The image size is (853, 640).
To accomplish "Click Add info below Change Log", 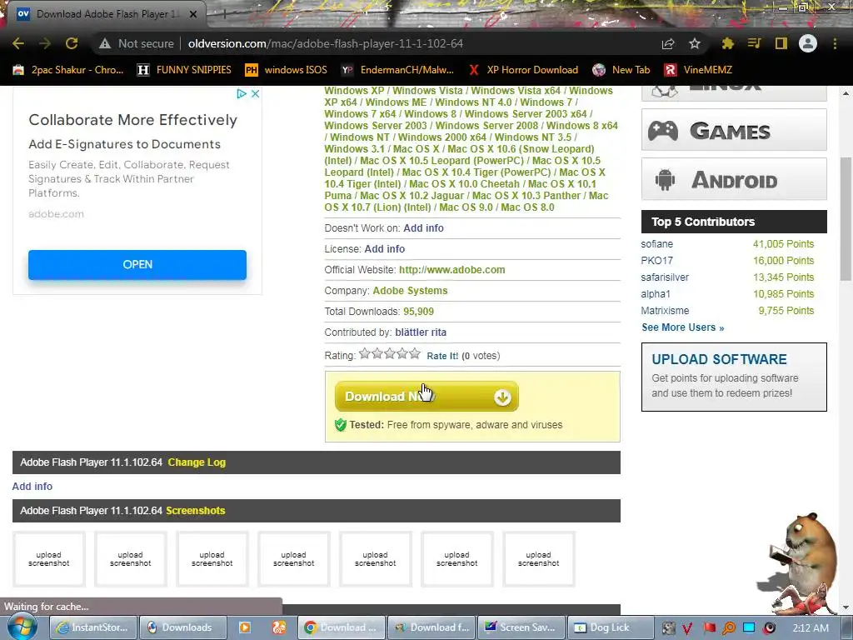I will (32, 486).
